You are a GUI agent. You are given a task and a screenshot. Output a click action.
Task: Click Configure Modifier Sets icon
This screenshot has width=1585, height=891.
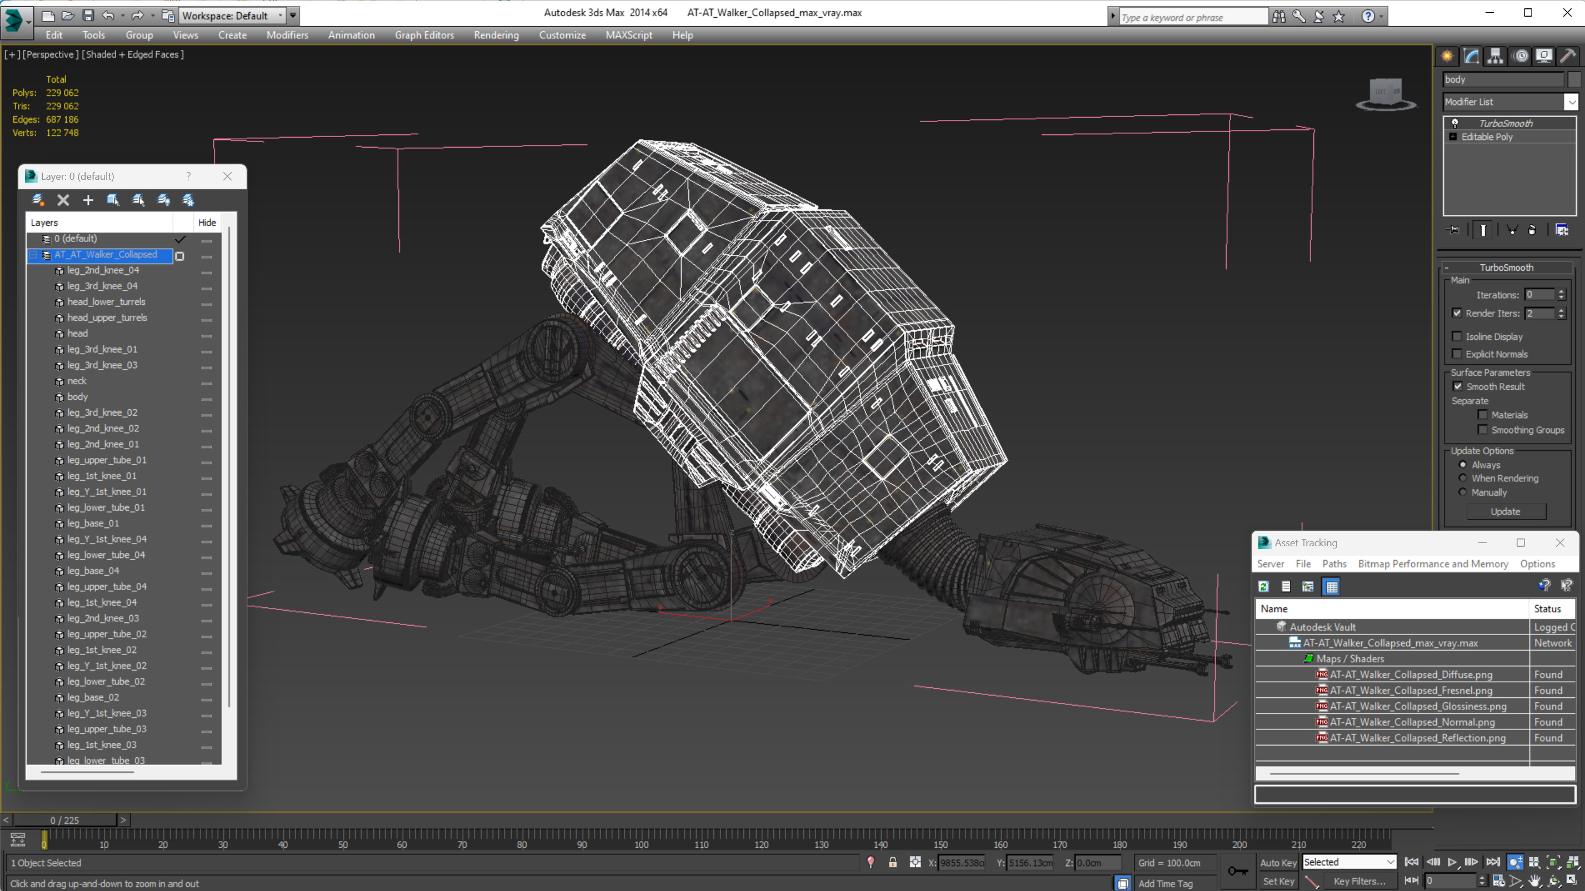pyautogui.click(x=1562, y=230)
